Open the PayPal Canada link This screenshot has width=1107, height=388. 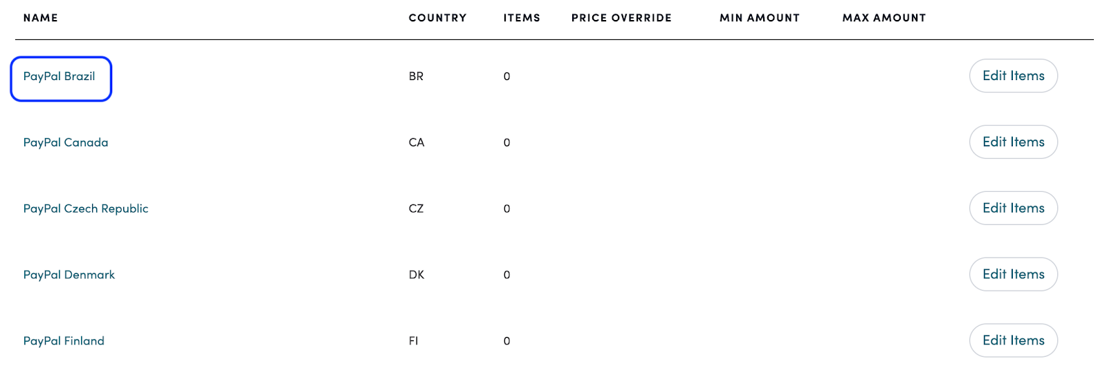coord(66,143)
